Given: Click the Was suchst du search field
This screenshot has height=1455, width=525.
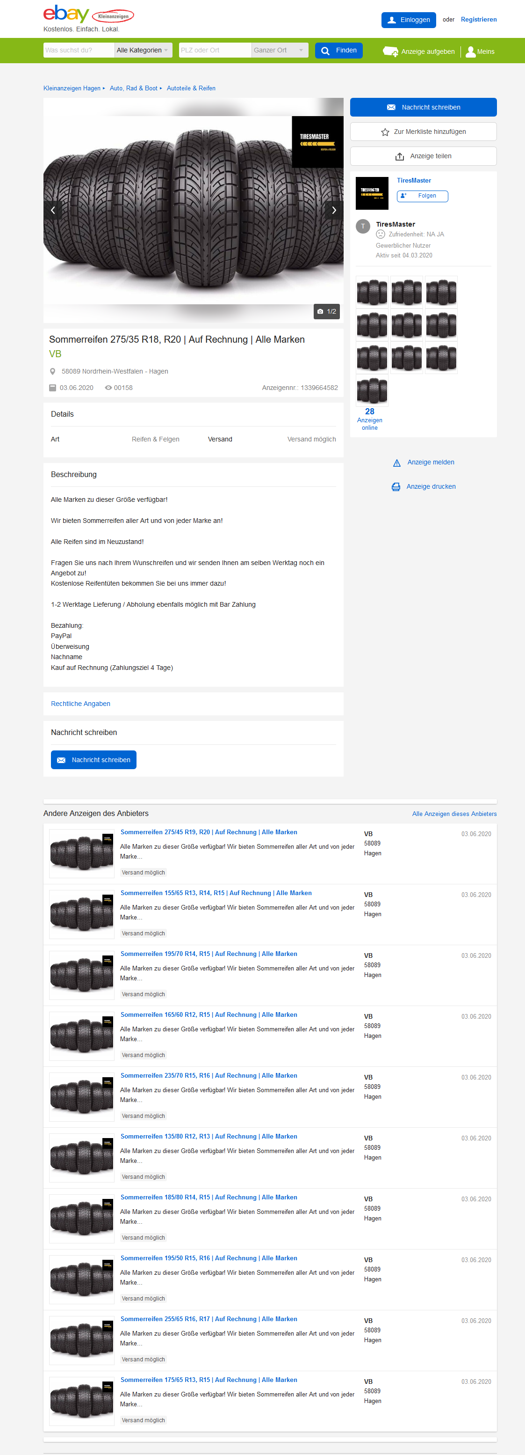Looking at the screenshot, I should coord(79,50).
